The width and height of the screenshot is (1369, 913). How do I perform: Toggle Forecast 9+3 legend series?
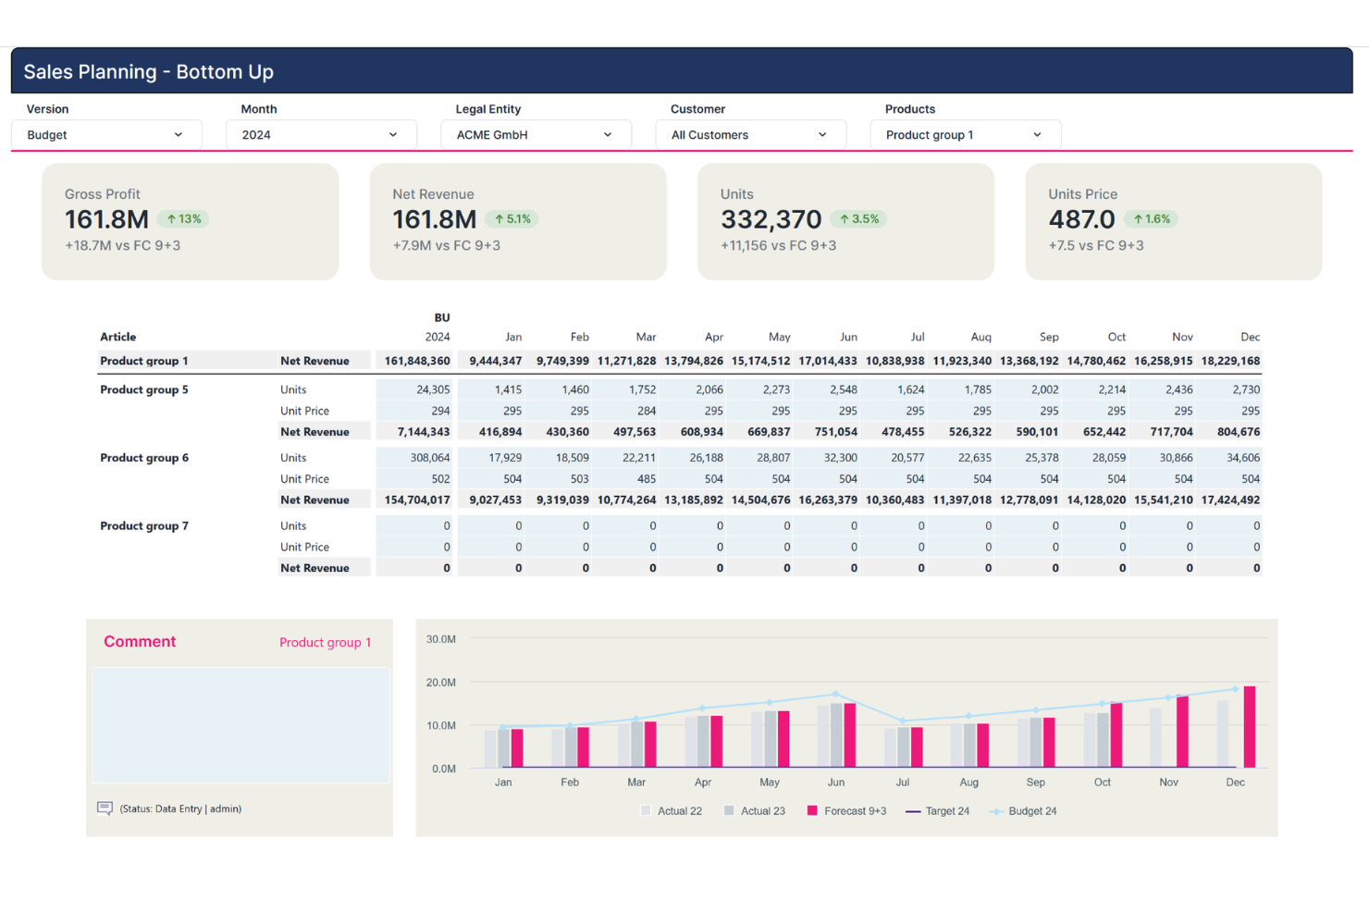846,811
